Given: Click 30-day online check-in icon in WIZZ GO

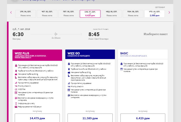Looking at the screenshot, I should click(x=69, y=90).
